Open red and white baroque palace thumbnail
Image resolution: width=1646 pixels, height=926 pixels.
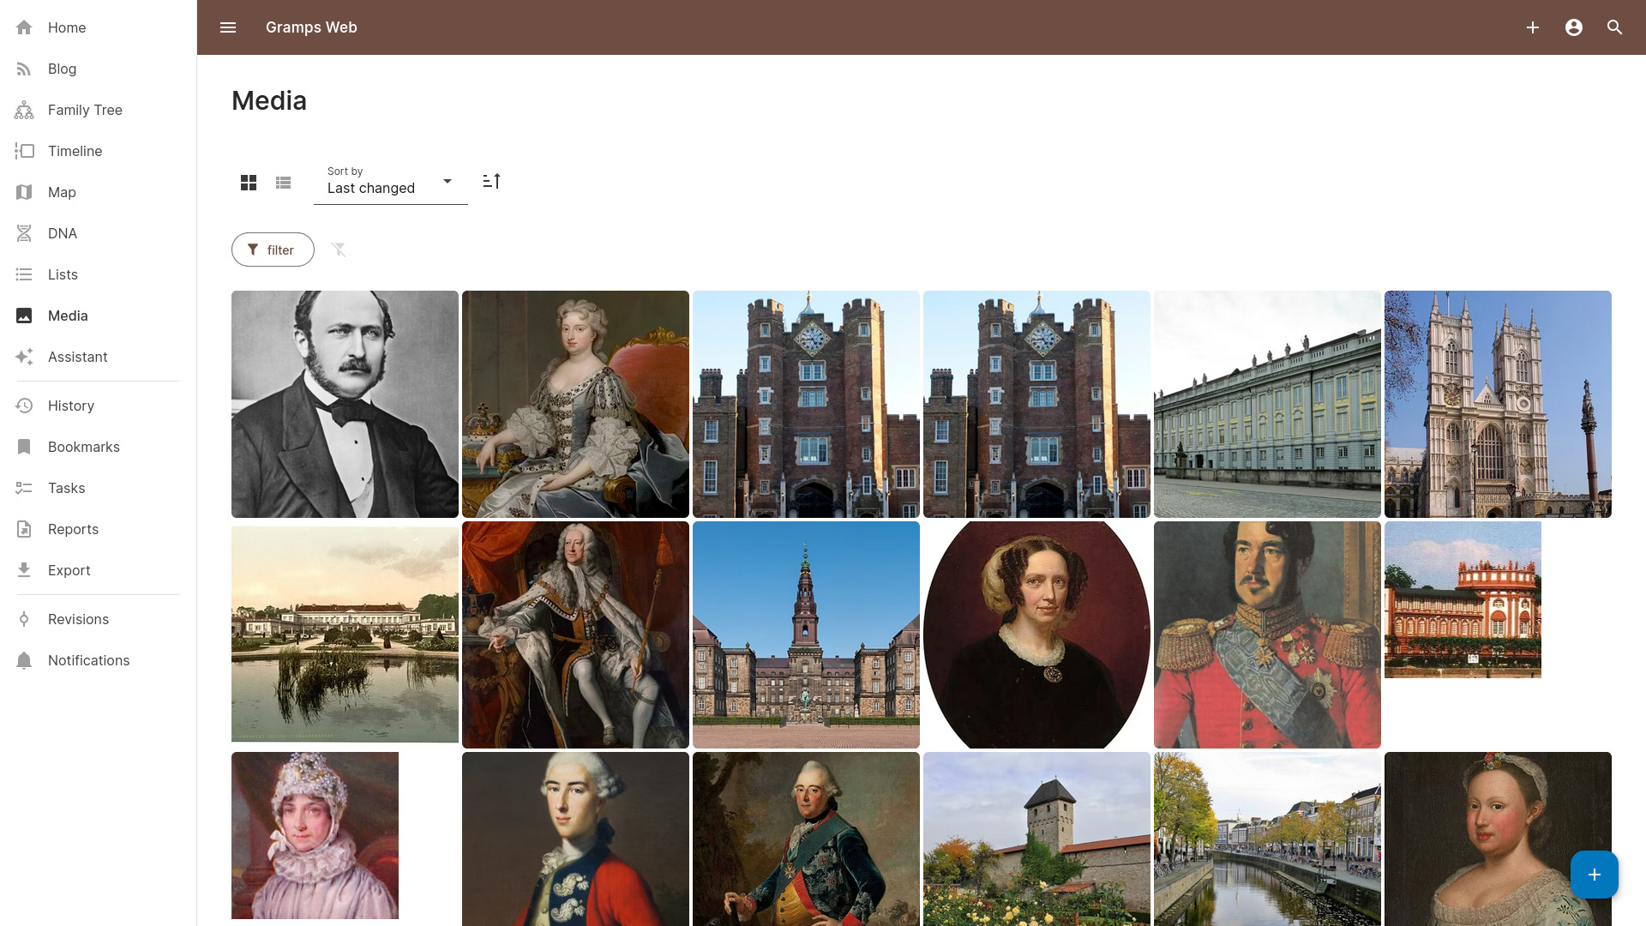1463,599
